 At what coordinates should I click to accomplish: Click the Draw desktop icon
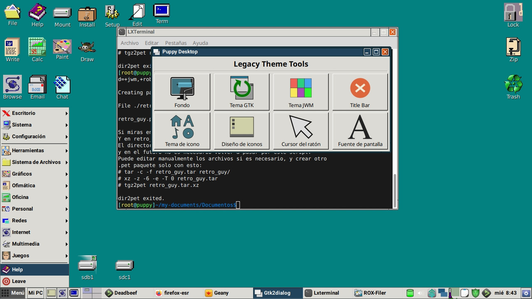tap(87, 51)
